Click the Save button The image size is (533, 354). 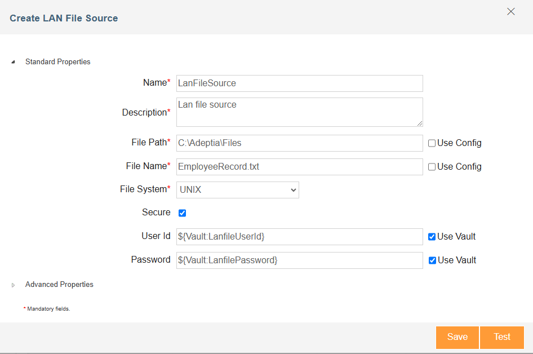click(457, 337)
